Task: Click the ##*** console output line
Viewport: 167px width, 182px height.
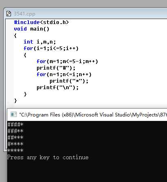Action: click(15, 138)
